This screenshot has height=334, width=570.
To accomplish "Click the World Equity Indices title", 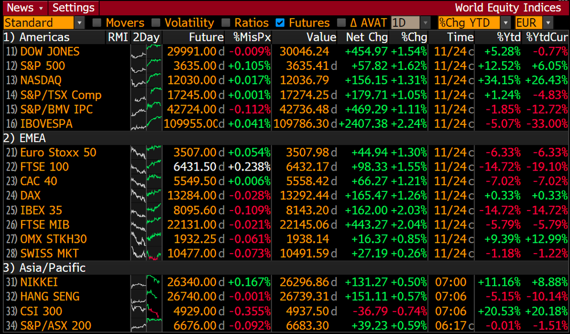I will [508, 8].
